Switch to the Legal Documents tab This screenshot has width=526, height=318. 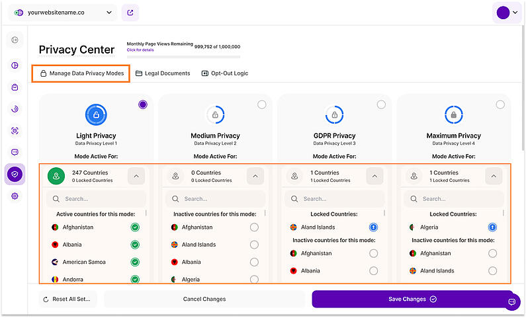click(163, 73)
